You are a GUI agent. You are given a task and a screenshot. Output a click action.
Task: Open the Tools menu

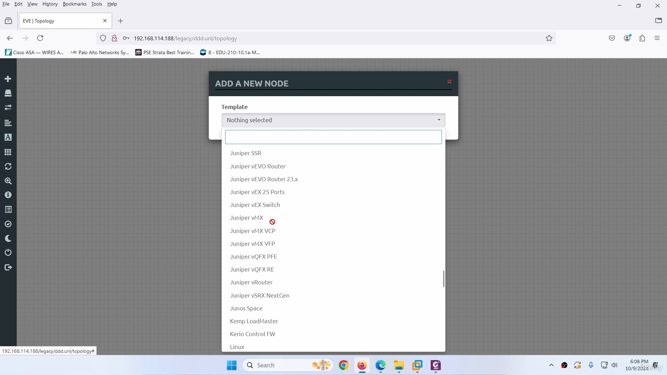pyautogui.click(x=97, y=4)
